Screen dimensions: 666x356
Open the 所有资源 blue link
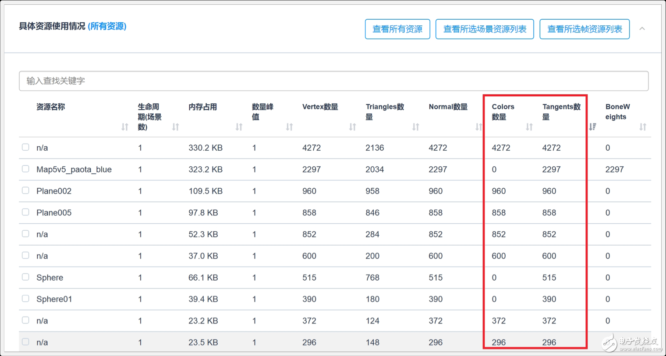(x=107, y=26)
